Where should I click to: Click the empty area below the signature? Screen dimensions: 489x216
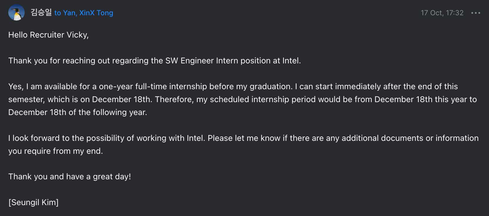click(235, 212)
